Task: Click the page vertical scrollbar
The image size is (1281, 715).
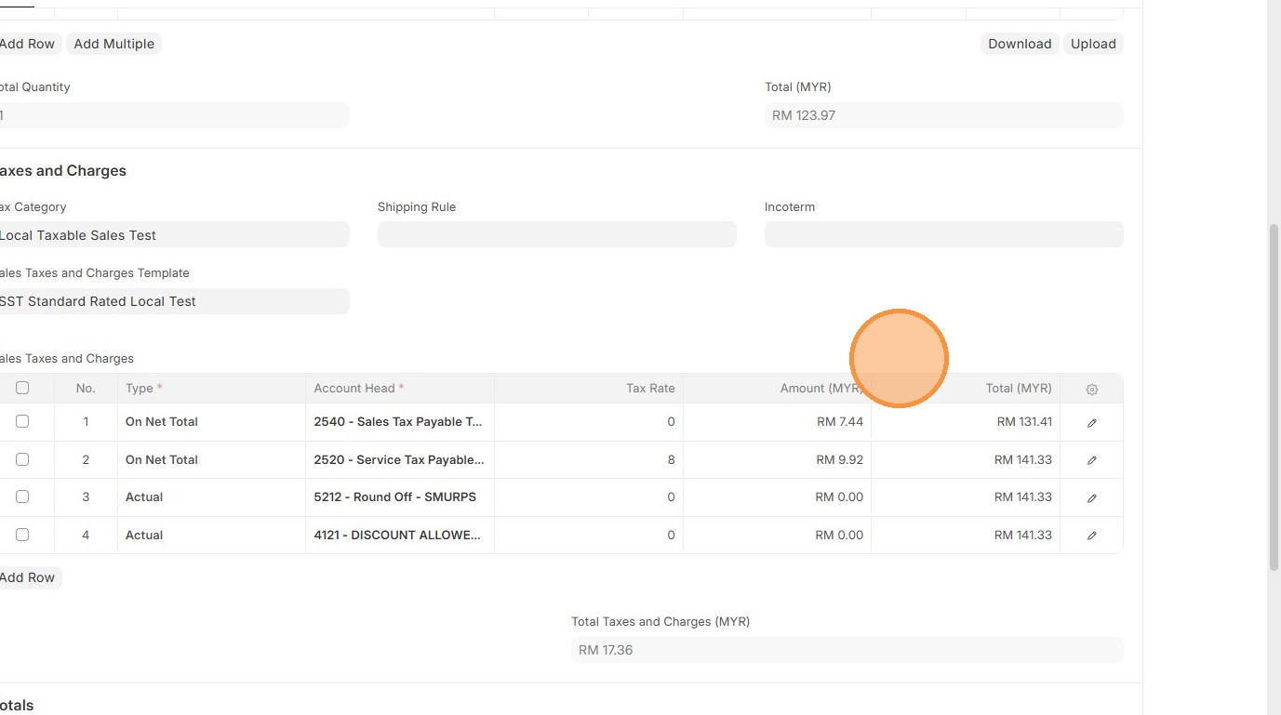Action: pos(1274,397)
